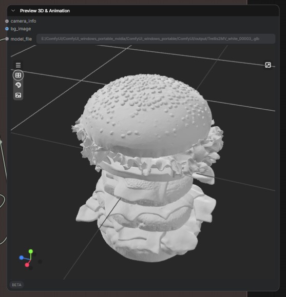Open the background color palette picker
The width and height of the screenshot is (286, 297).
point(18,85)
